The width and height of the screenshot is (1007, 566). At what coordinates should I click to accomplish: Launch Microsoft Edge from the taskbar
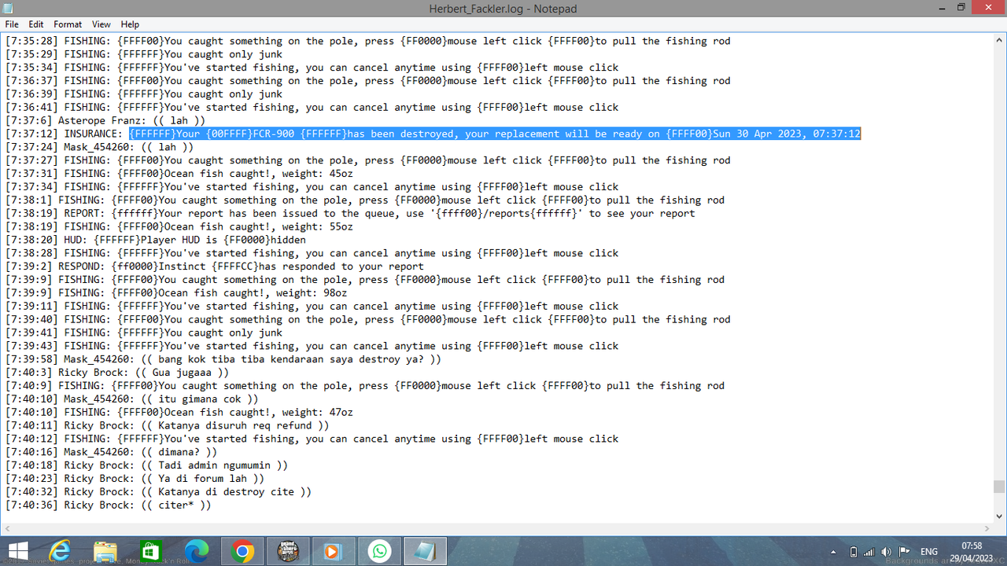tap(196, 551)
